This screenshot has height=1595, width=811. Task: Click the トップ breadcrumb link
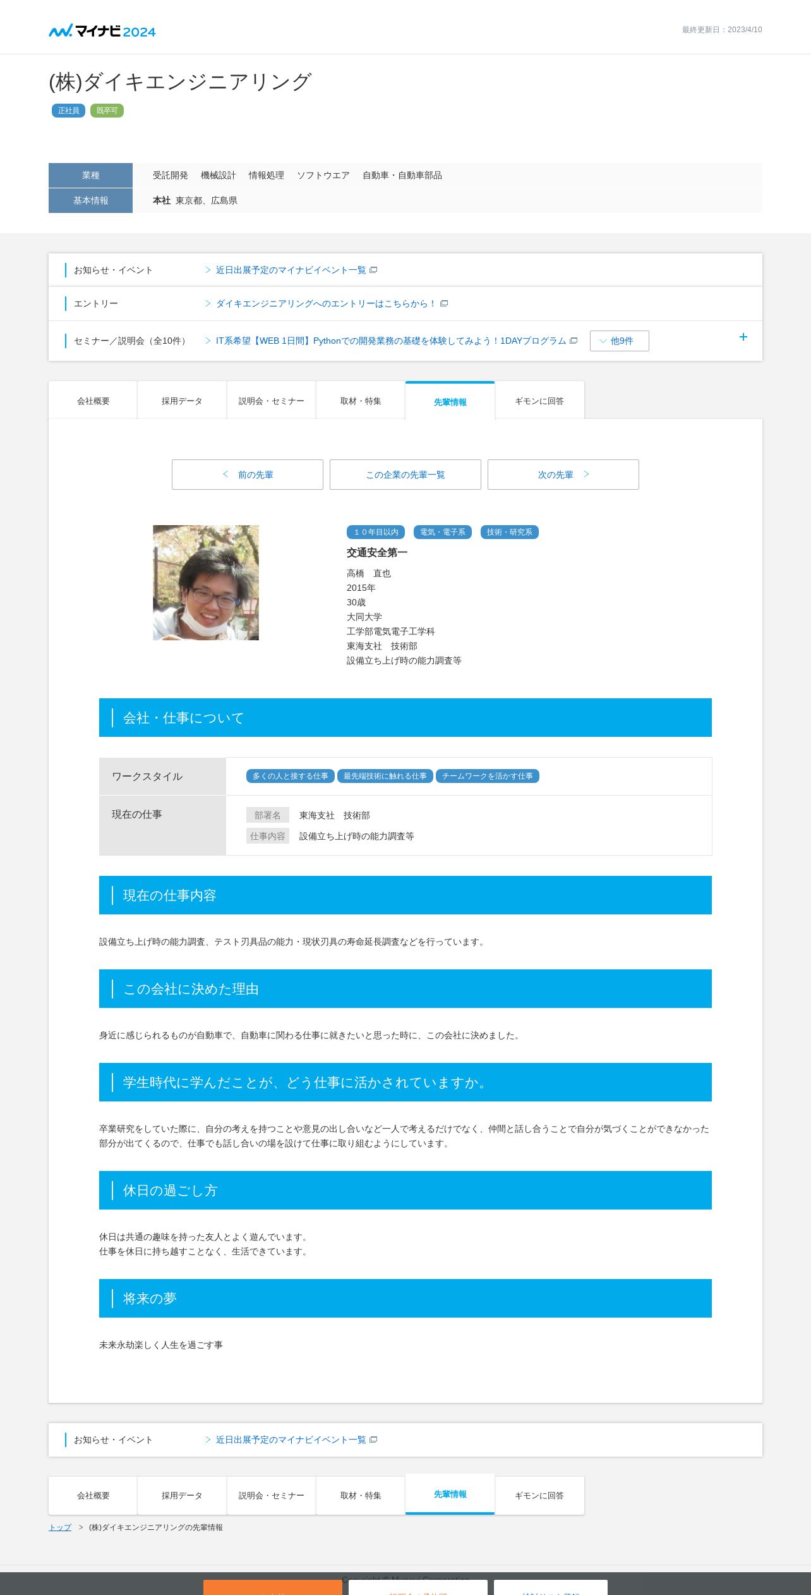(x=60, y=1527)
